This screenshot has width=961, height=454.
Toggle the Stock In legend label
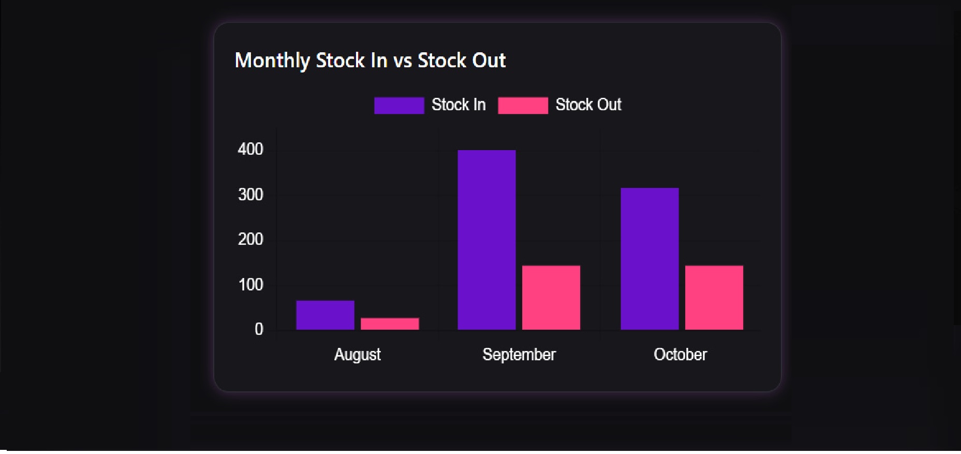(459, 105)
